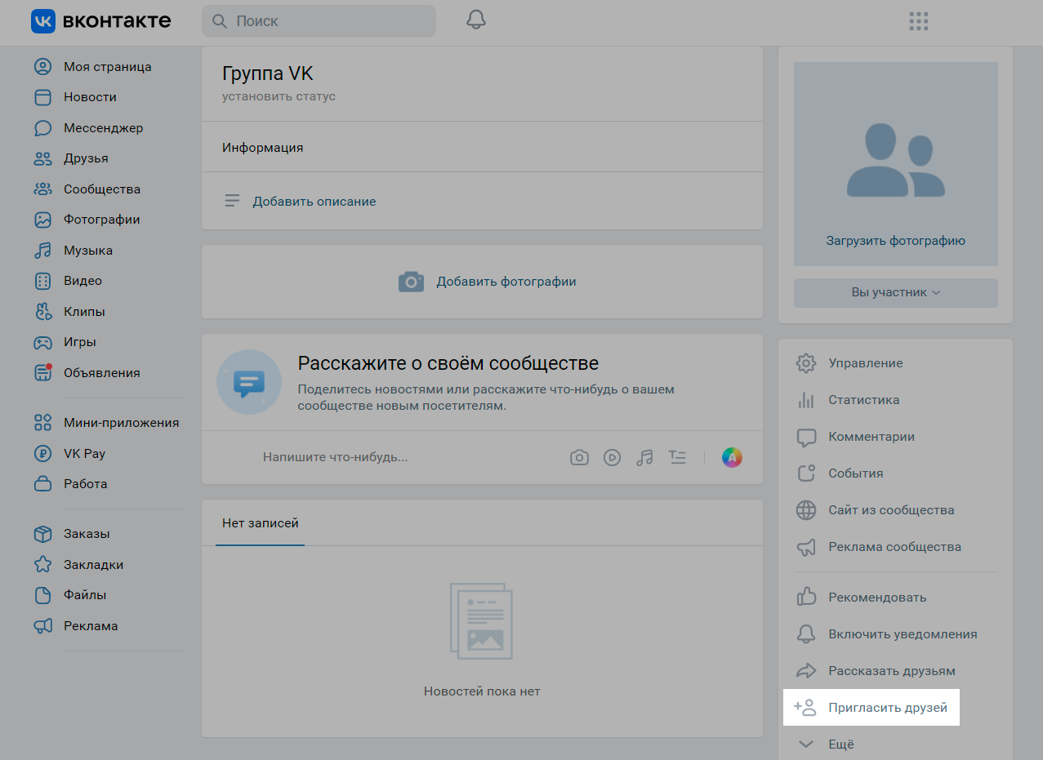Attach music using note icon in post box
1043x760 pixels.
[644, 457]
